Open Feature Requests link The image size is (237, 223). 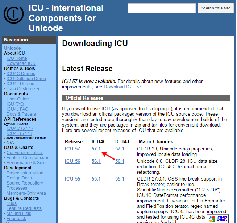pos(24,208)
